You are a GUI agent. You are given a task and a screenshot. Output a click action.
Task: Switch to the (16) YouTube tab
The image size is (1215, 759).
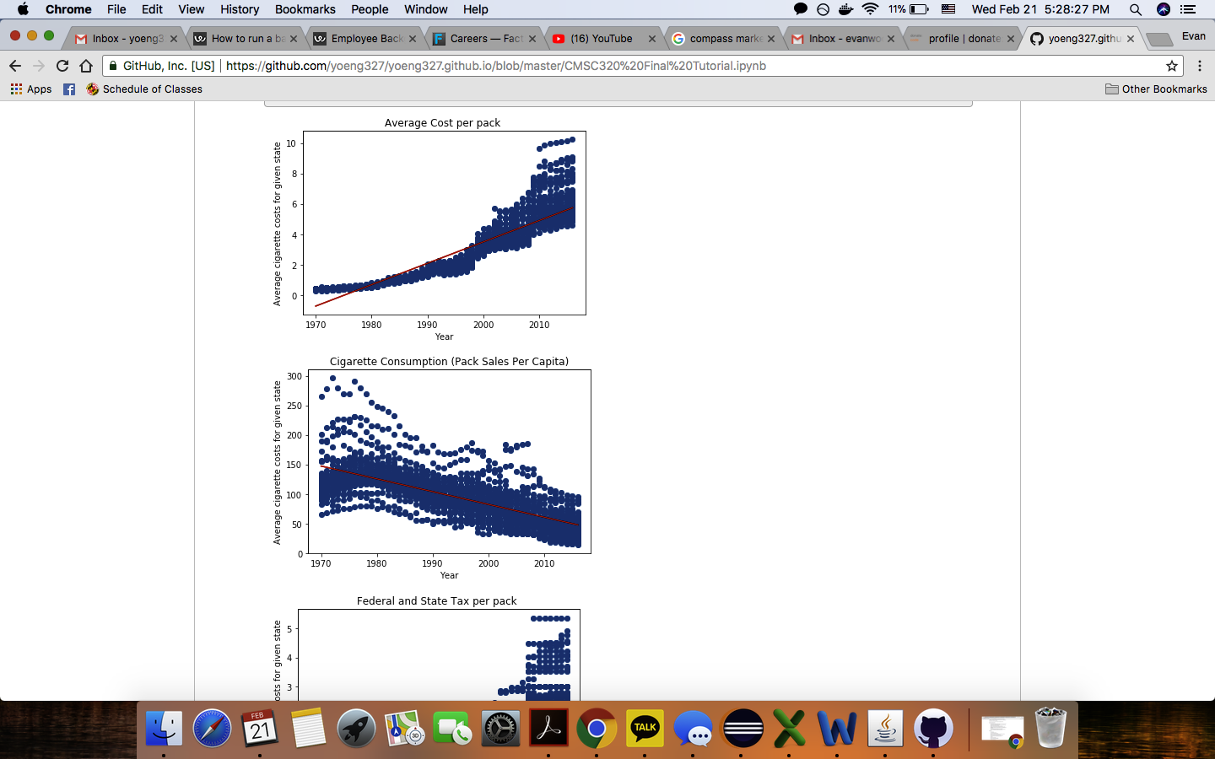pyautogui.click(x=601, y=39)
